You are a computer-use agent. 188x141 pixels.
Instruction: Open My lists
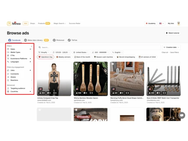coord(171,23)
